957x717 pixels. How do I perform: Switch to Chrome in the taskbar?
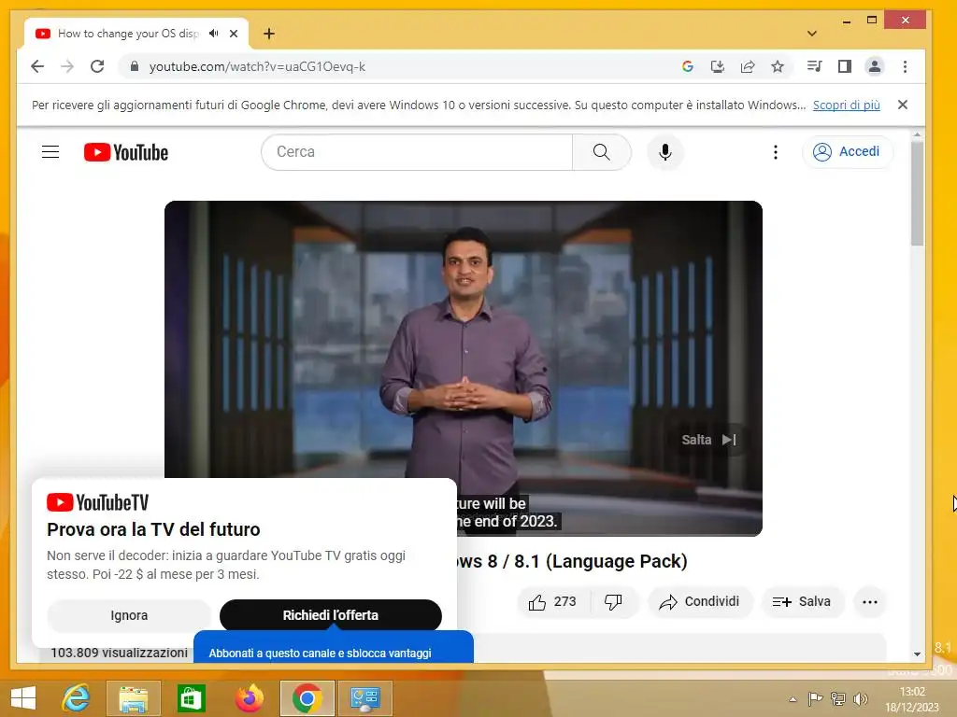click(x=307, y=697)
